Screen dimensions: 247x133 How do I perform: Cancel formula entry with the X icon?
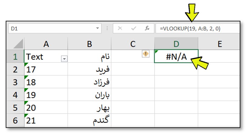120,28
